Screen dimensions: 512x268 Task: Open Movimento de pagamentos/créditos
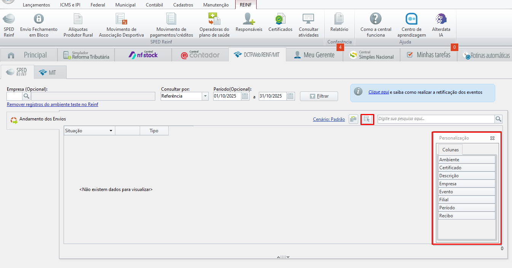pos(171,25)
